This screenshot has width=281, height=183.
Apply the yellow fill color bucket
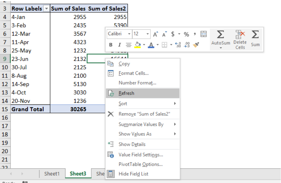pyautogui.click(x=137, y=45)
